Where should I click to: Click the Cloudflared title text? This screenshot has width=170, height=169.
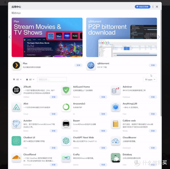pos(30,154)
